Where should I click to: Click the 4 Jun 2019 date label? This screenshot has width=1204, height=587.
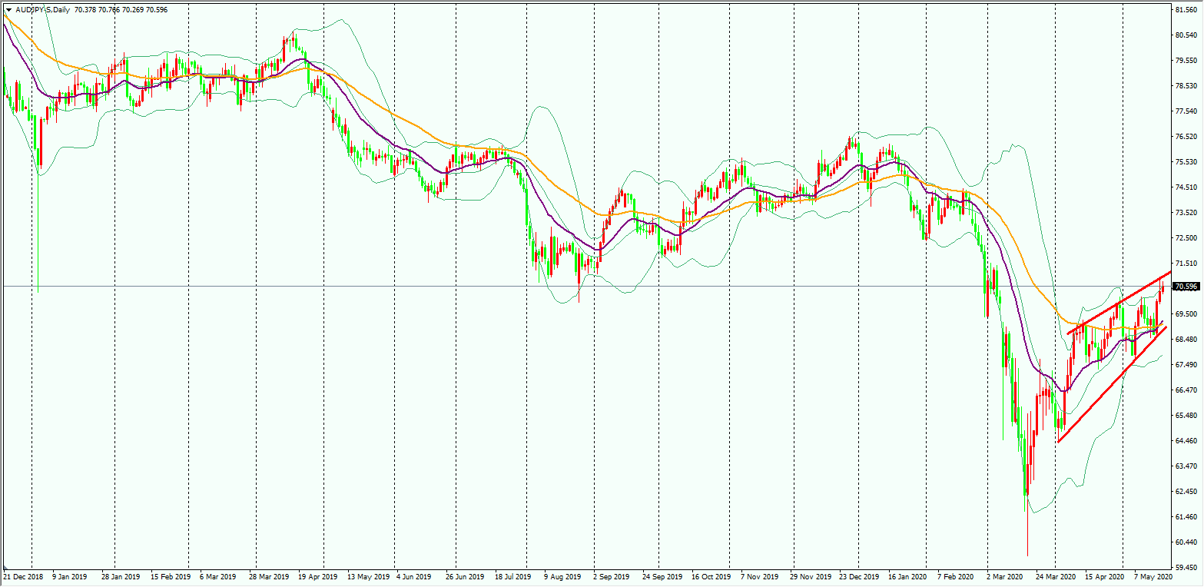click(x=414, y=575)
